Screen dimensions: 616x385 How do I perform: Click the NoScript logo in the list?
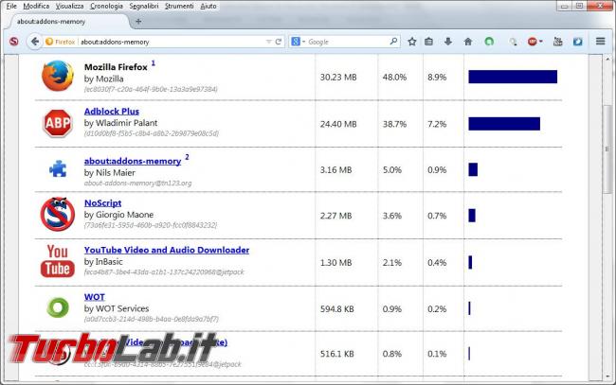click(58, 214)
